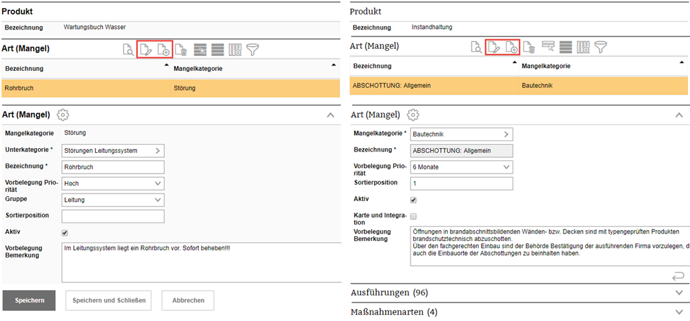Click the add new record icon in the Instandhaltung toolbar

coord(511,47)
